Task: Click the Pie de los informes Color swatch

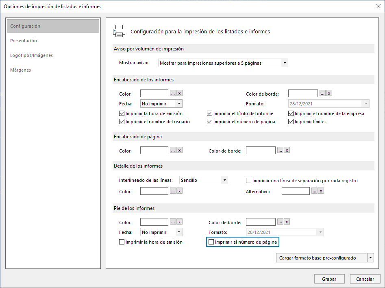Action: pos(154,222)
